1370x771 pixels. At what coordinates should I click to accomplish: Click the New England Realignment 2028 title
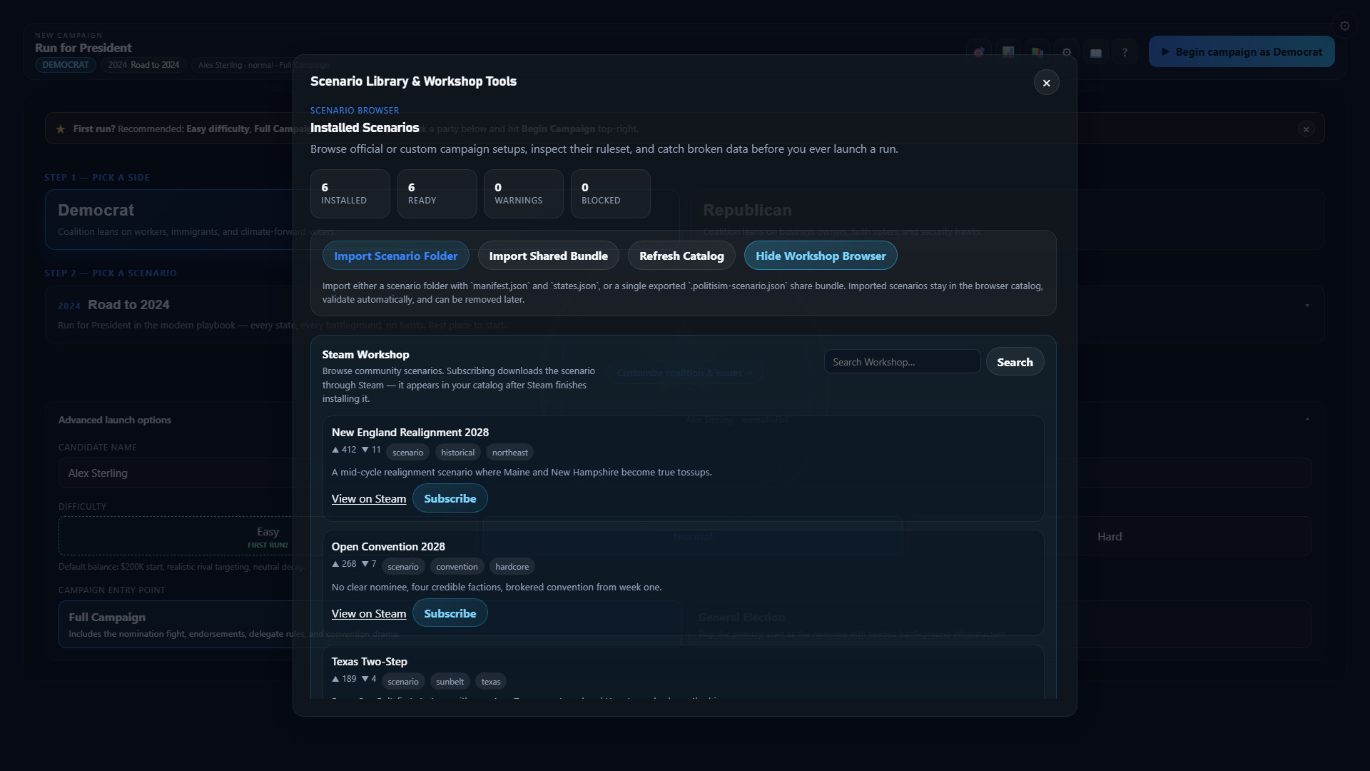410,433
